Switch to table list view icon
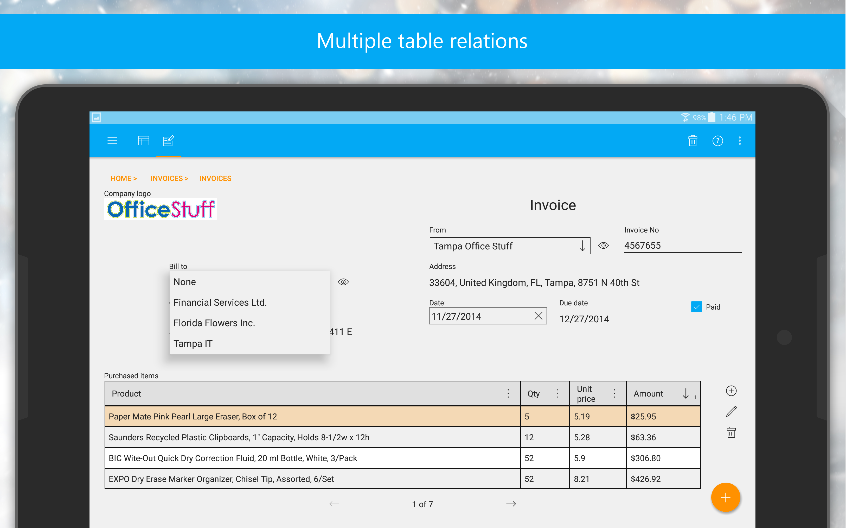 (x=143, y=141)
